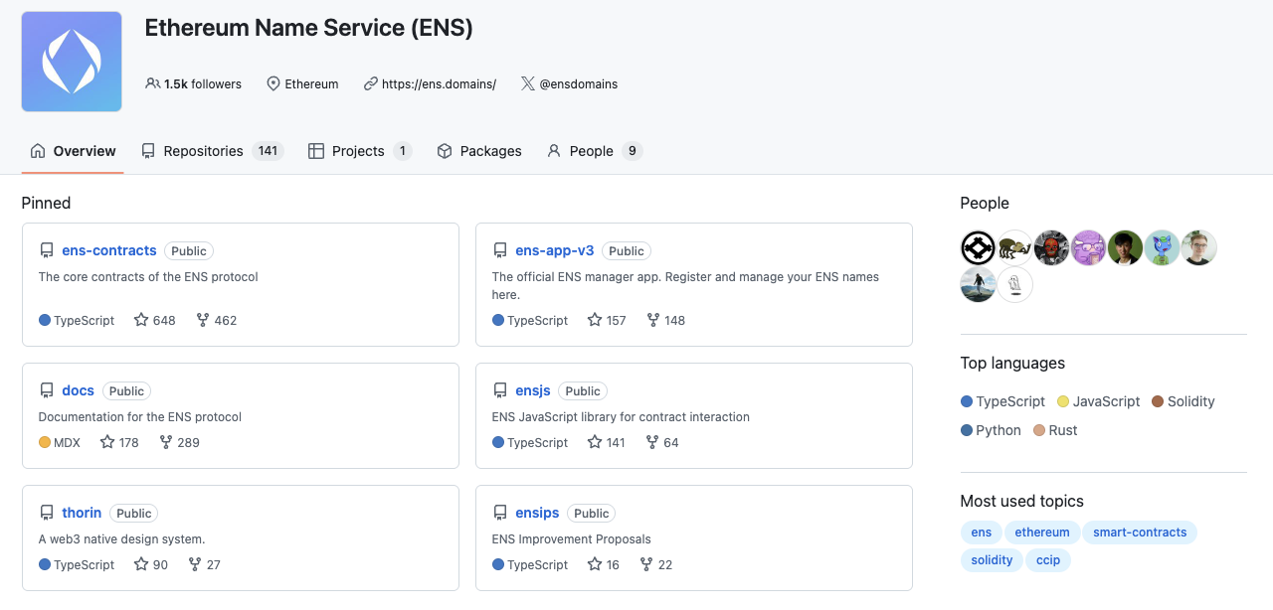Filter by JavaScript in Top languages
The height and width of the screenshot is (610, 1273).
tap(1098, 401)
